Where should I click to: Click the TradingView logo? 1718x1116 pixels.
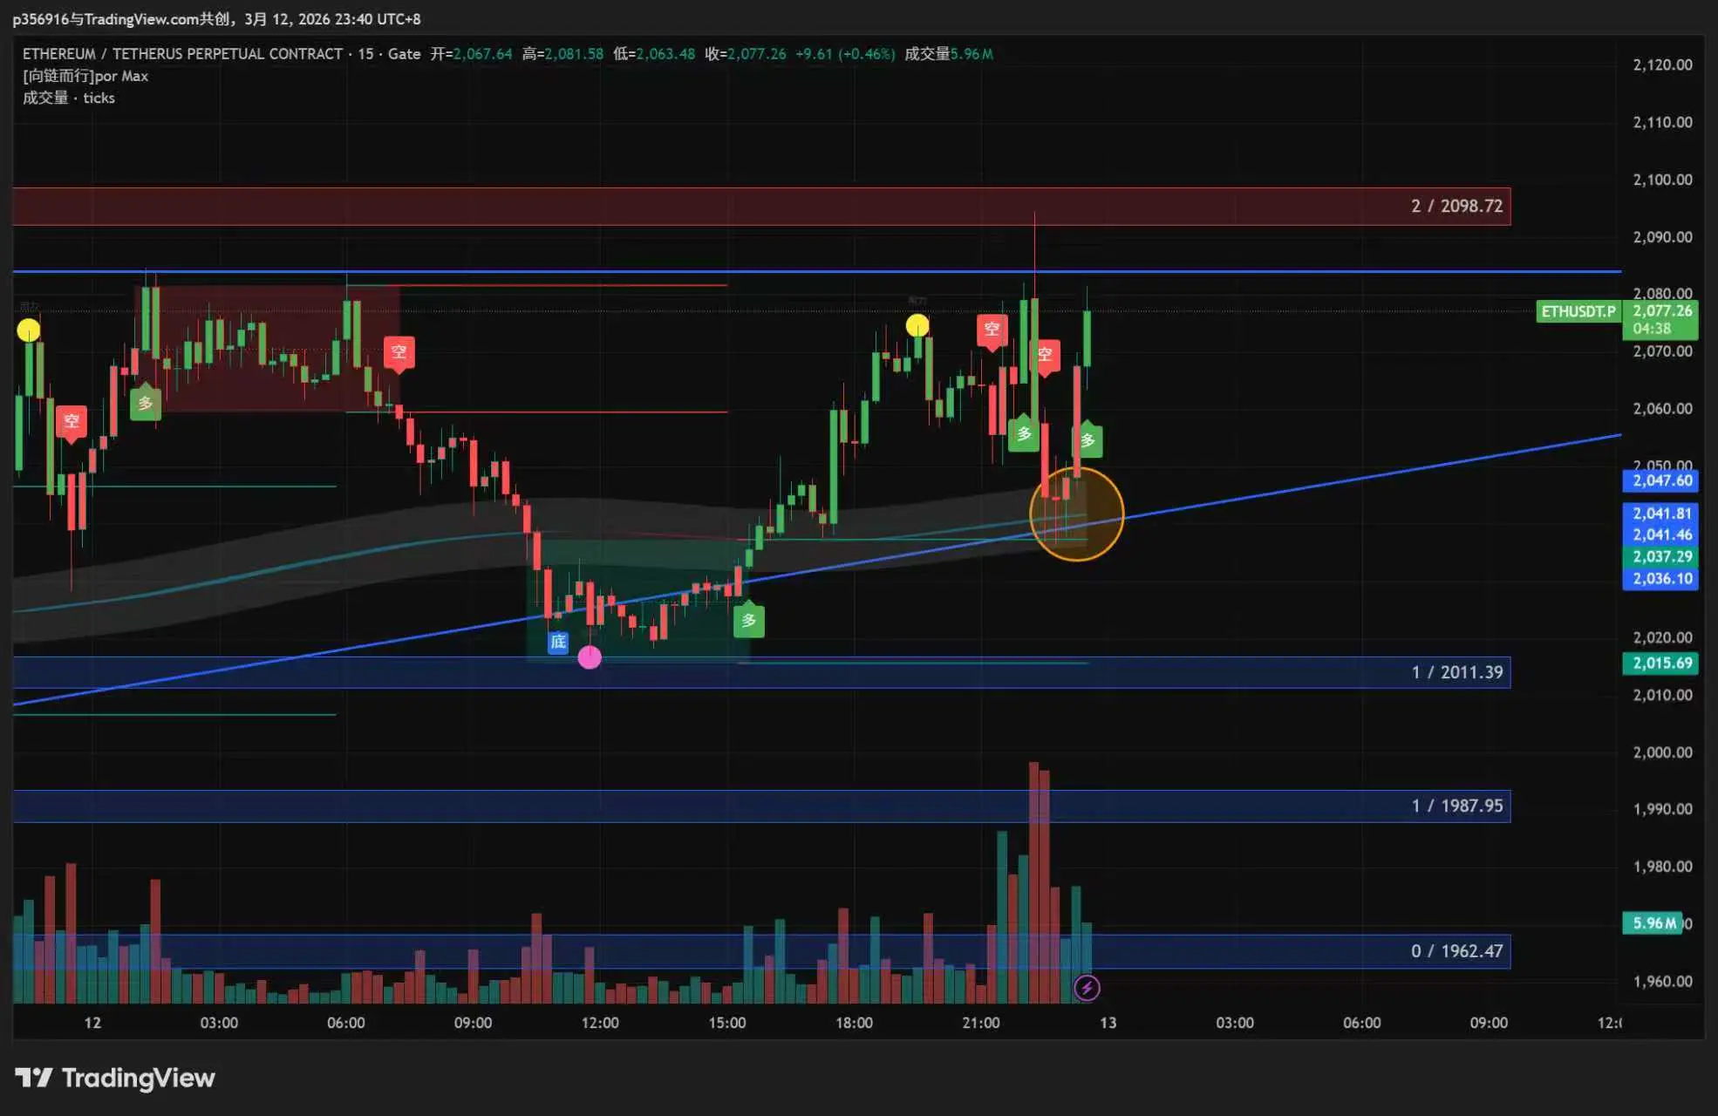click(x=115, y=1079)
